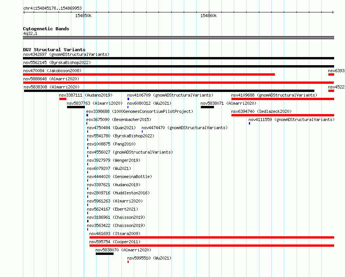Click the nsv3387111 Audano2019 label
The height and width of the screenshot is (277, 345).
pyautogui.click(x=86, y=95)
